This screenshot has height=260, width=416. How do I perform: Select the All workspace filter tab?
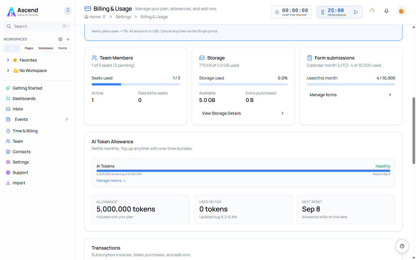pyautogui.click(x=12, y=48)
